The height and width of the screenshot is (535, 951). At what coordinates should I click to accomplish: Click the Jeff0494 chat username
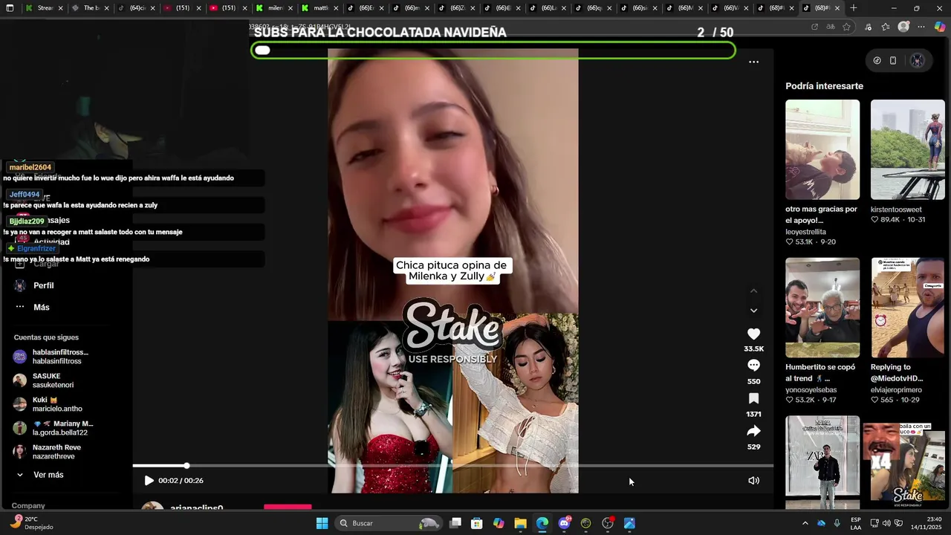(25, 195)
